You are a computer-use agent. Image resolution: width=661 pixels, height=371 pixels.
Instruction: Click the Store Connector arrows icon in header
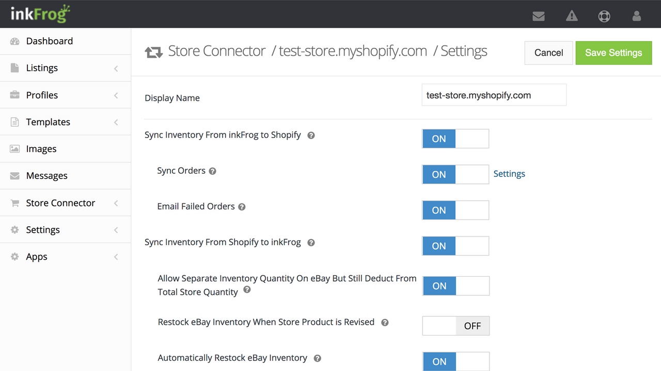tap(153, 50)
